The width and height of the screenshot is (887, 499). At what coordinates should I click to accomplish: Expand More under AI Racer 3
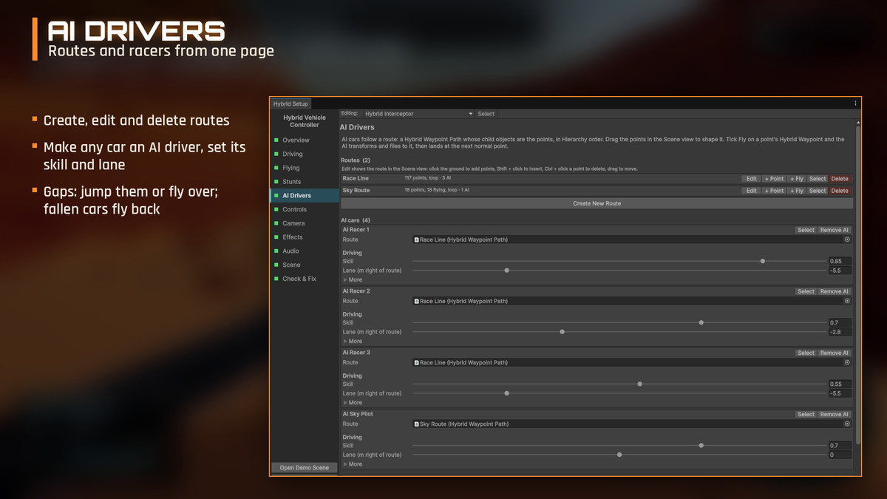click(353, 402)
